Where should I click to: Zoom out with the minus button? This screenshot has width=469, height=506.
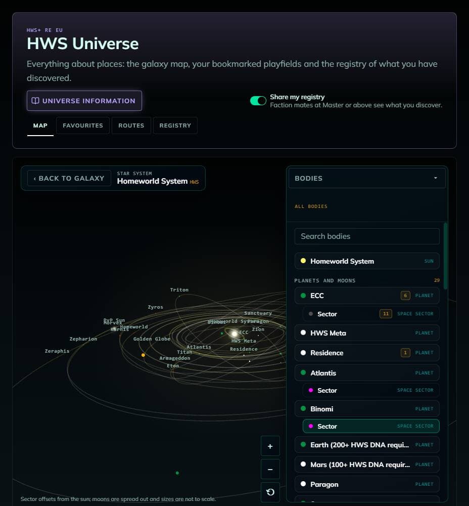[x=270, y=469]
